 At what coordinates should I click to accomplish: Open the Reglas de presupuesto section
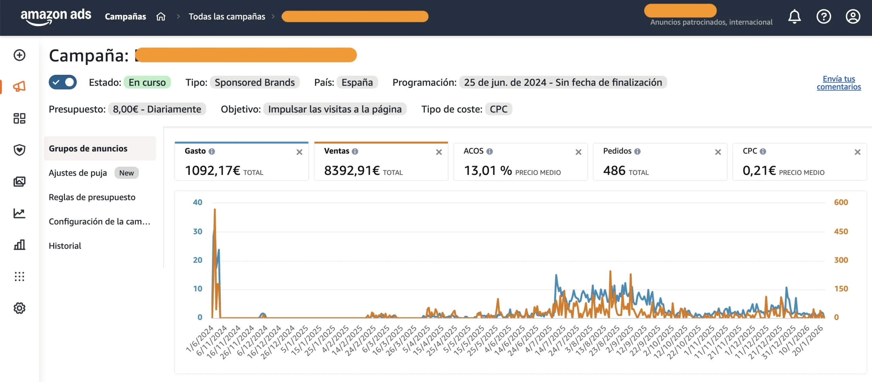(92, 197)
